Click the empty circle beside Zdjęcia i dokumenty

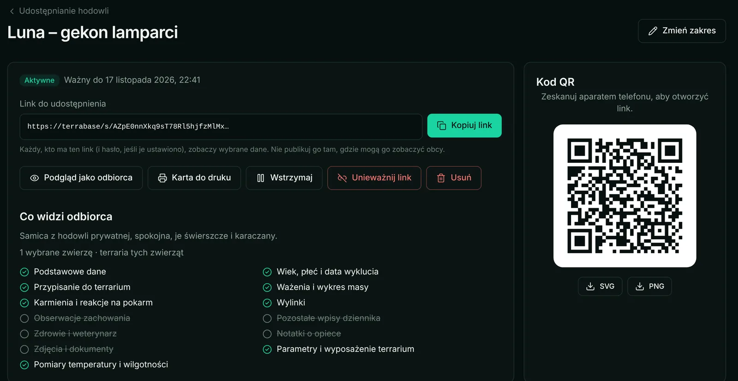click(x=24, y=349)
